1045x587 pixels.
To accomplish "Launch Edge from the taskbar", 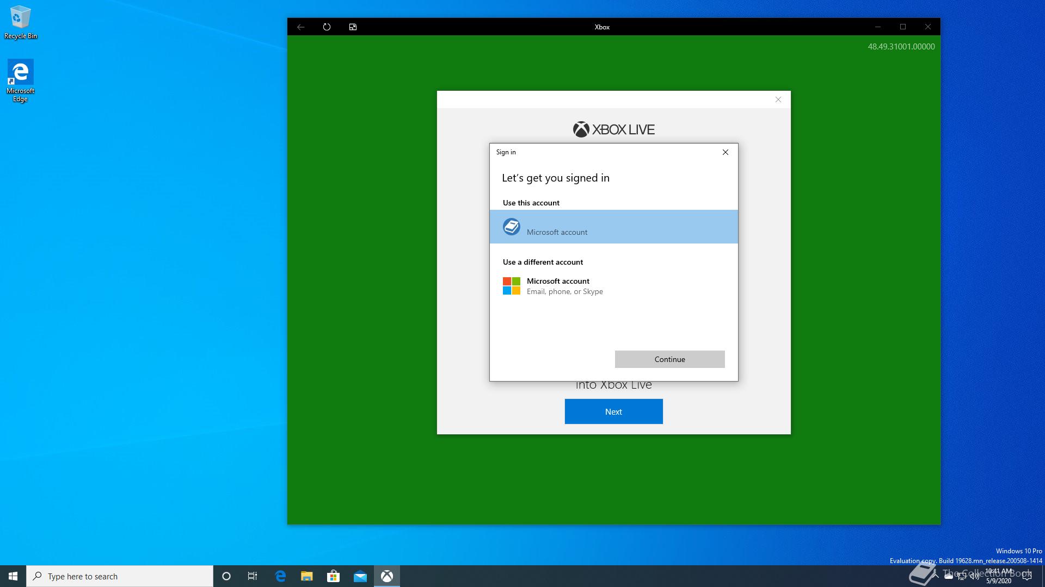I will (280, 576).
